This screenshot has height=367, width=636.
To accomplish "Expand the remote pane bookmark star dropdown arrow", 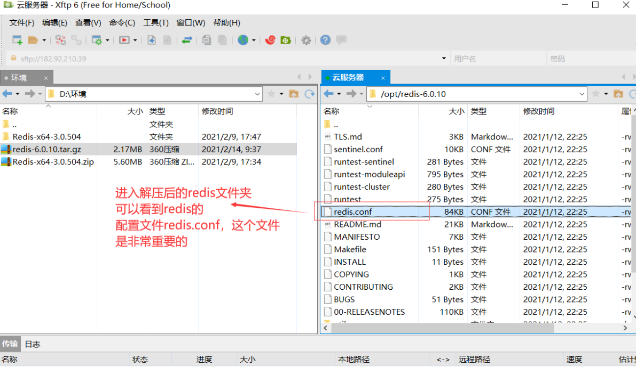I will [x=606, y=94].
